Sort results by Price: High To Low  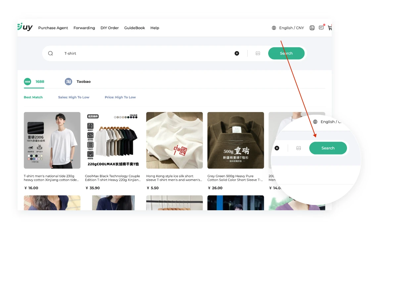120,97
